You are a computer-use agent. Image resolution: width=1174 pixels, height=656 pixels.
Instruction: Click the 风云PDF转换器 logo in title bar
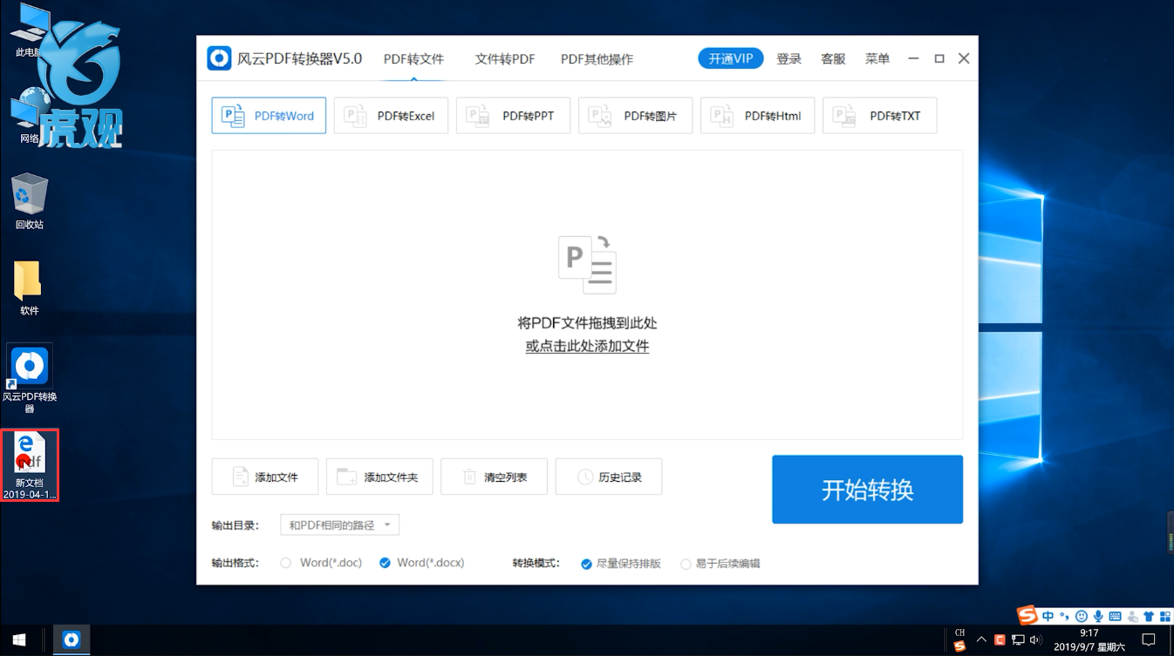(219, 58)
